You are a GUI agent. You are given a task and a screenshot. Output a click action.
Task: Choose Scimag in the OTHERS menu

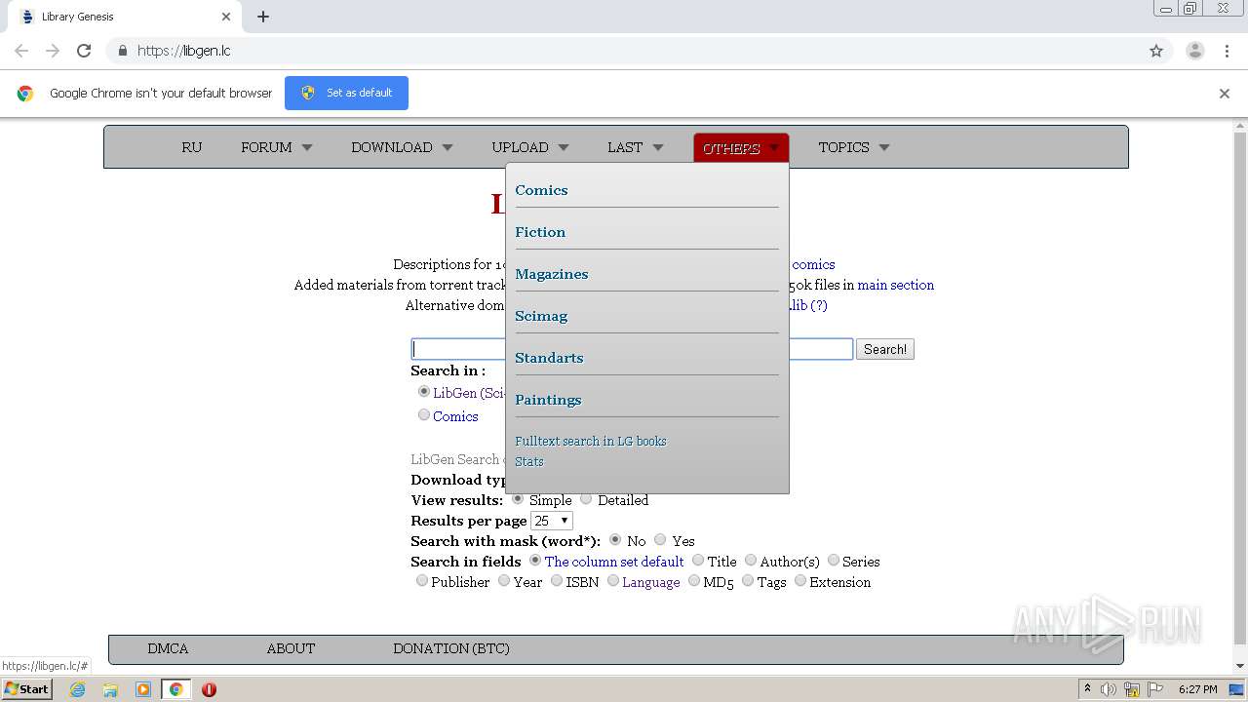(x=541, y=316)
